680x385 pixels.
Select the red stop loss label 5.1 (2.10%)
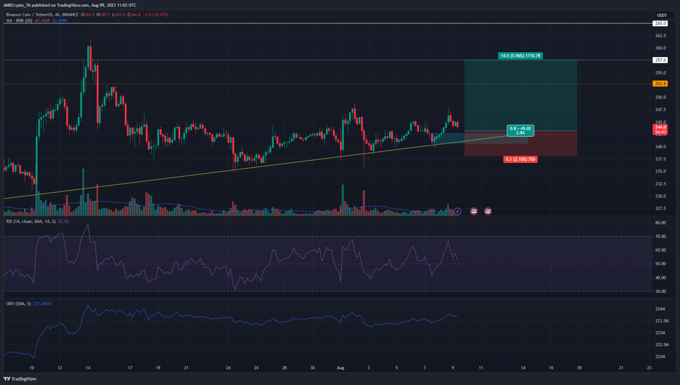520,159
